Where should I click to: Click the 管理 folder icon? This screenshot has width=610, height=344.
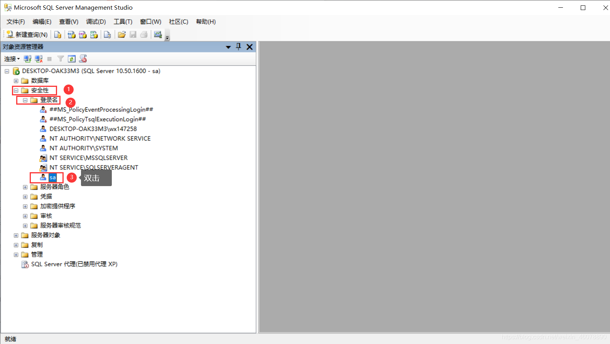pyautogui.click(x=25, y=254)
